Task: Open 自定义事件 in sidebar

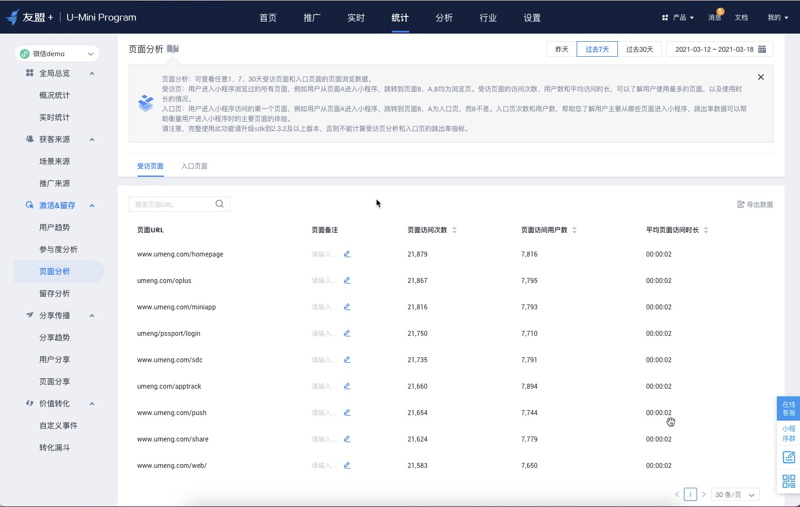Action: (58, 426)
